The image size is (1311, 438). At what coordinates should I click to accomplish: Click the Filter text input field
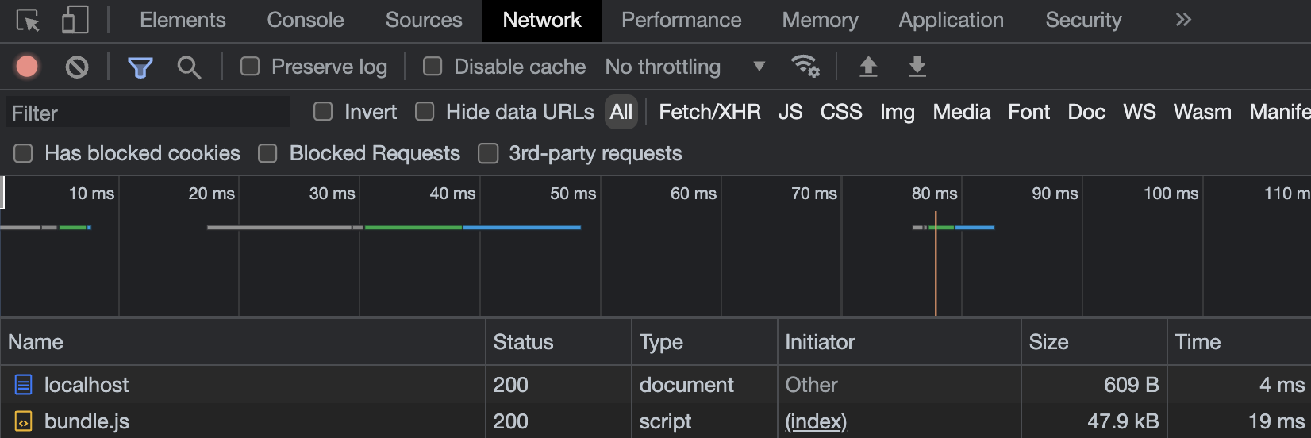tap(149, 113)
